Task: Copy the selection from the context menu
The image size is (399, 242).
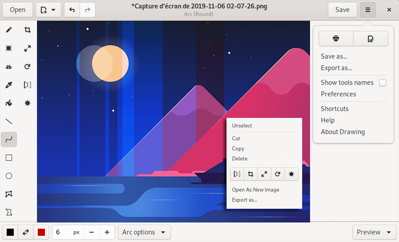Action: 238,148
